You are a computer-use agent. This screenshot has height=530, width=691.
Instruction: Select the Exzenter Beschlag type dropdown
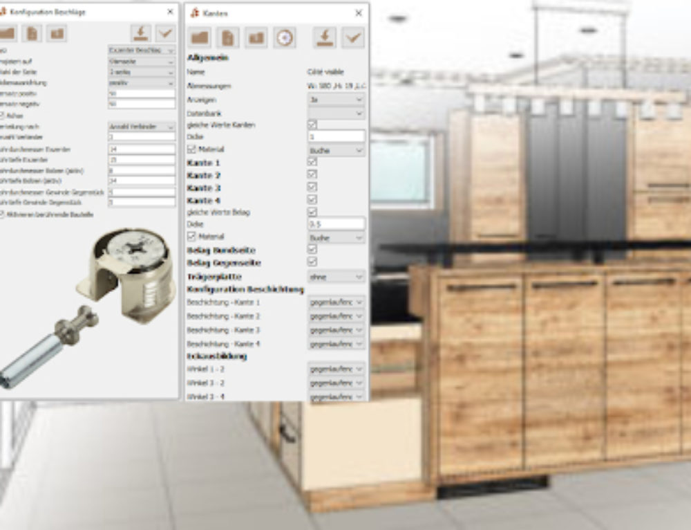pos(142,49)
